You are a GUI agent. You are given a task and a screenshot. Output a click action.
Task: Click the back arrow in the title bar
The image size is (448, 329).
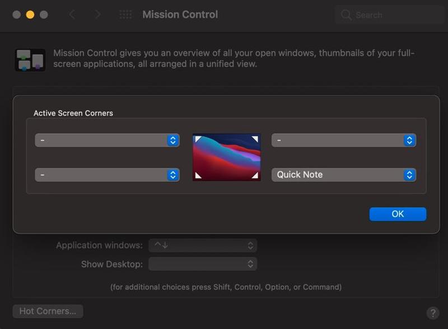click(72, 15)
